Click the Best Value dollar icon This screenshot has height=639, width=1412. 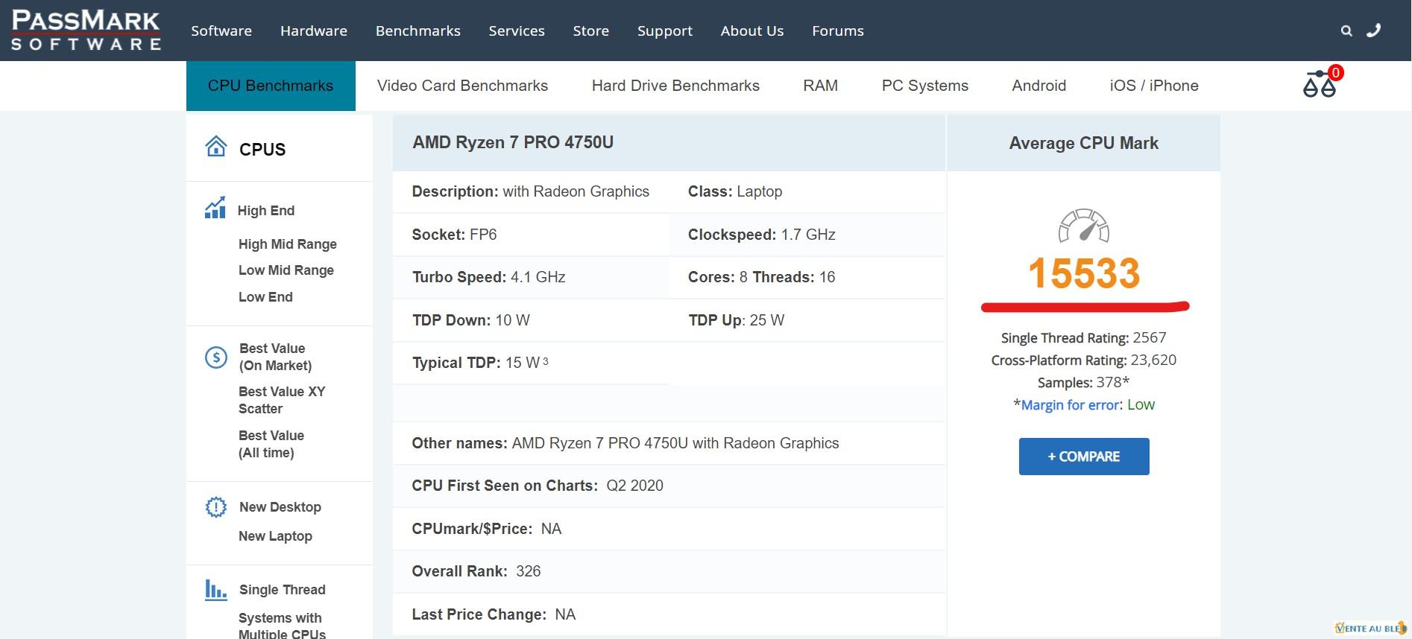(x=215, y=357)
